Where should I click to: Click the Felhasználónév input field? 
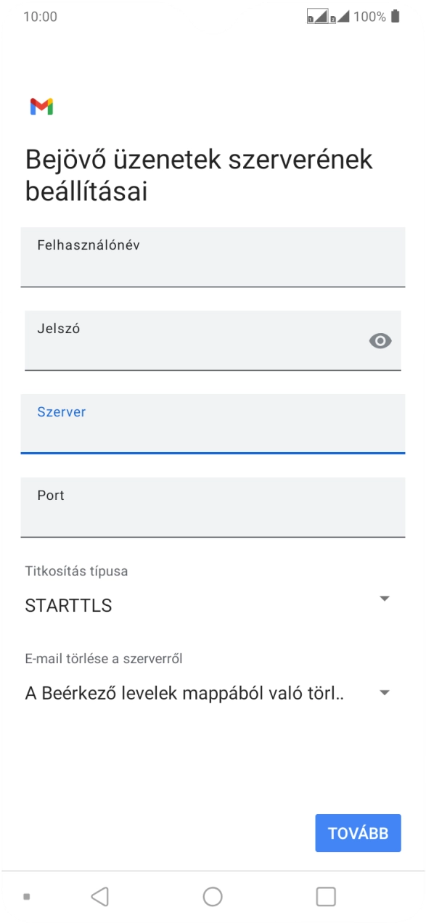point(213,258)
